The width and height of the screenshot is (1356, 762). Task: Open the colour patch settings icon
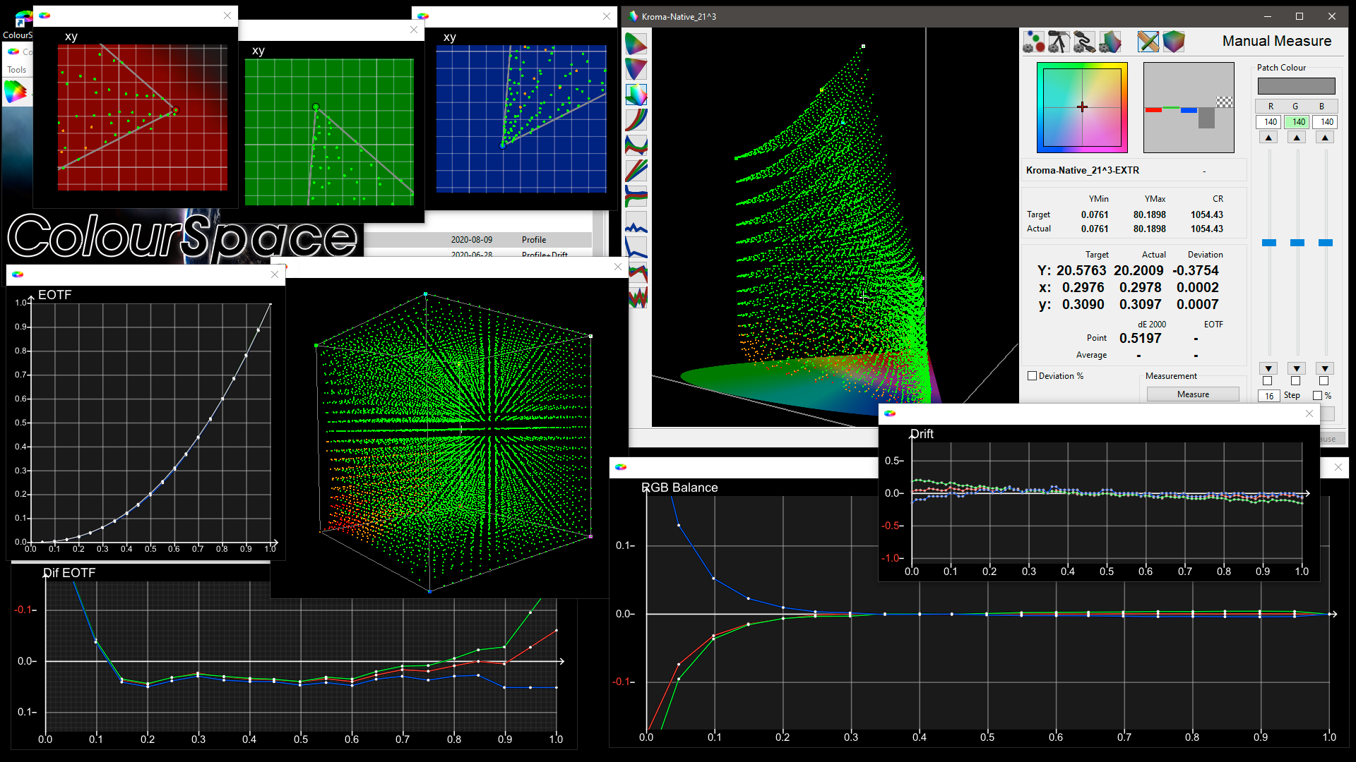tap(1033, 42)
